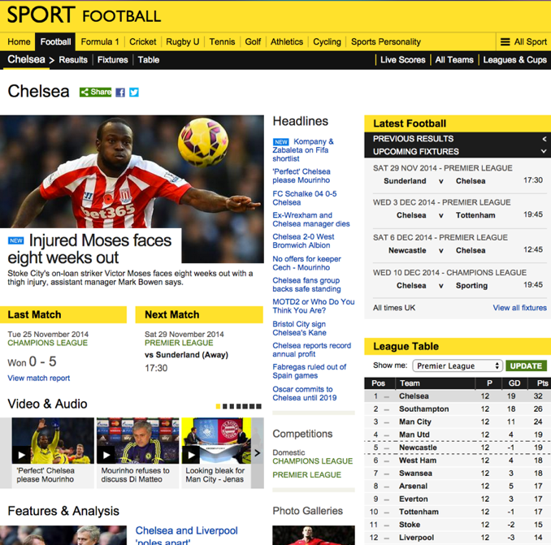Select the last carousel page dot
Image resolution: width=551 pixels, height=545 pixels.
pos(259,406)
